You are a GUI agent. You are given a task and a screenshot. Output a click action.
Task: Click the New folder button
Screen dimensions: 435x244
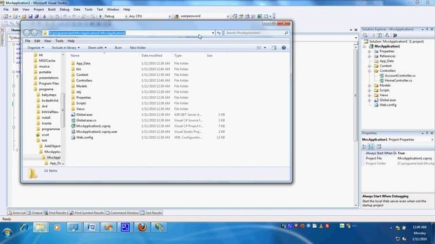pos(137,48)
